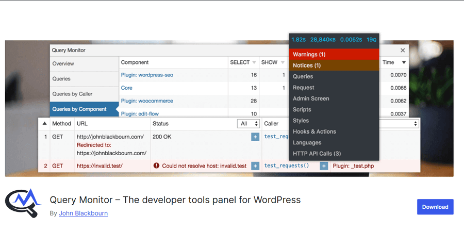The height and width of the screenshot is (232, 464).
Task: Open John Blackbourn author link
Action: coord(83,213)
